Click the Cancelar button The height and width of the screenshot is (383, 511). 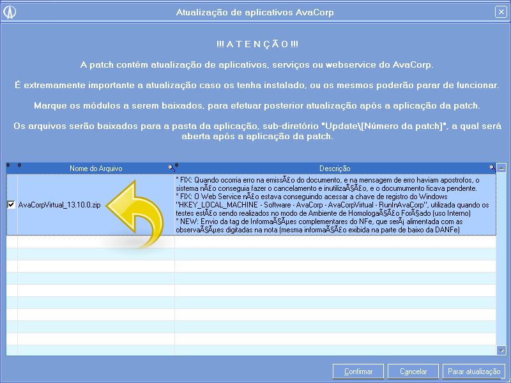tap(413, 372)
